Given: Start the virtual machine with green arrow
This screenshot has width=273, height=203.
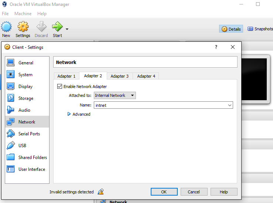Looking at the screenshot, I should point(57,27).
